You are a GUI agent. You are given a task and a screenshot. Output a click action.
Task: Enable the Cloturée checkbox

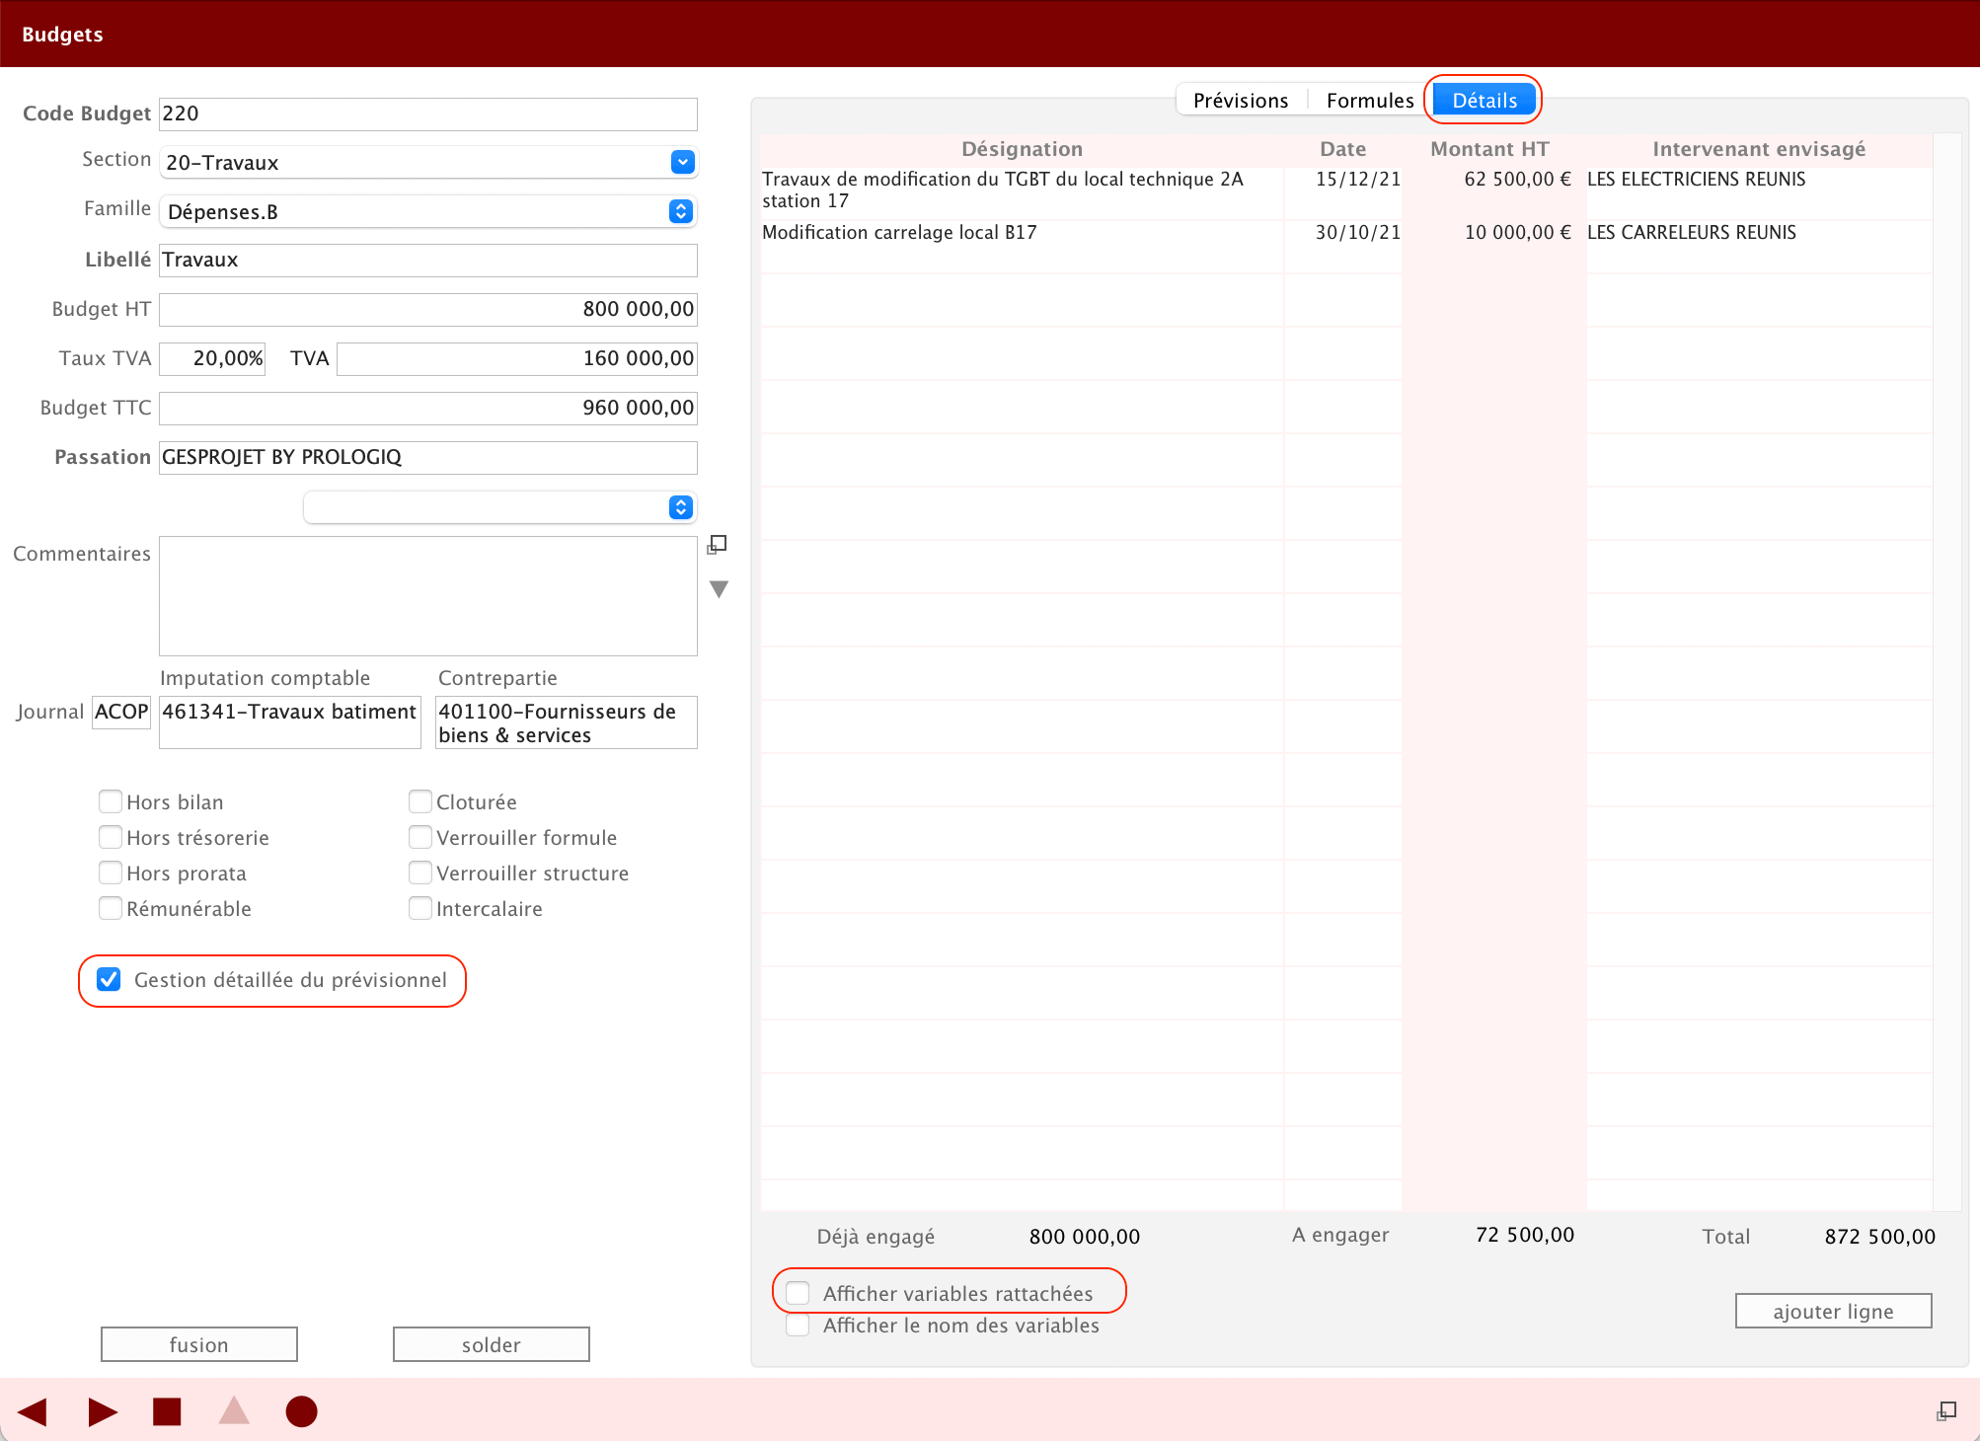point(420,801)
